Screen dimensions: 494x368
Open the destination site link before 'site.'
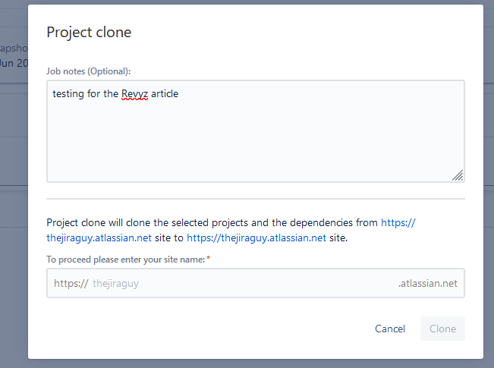pos(256,237)
